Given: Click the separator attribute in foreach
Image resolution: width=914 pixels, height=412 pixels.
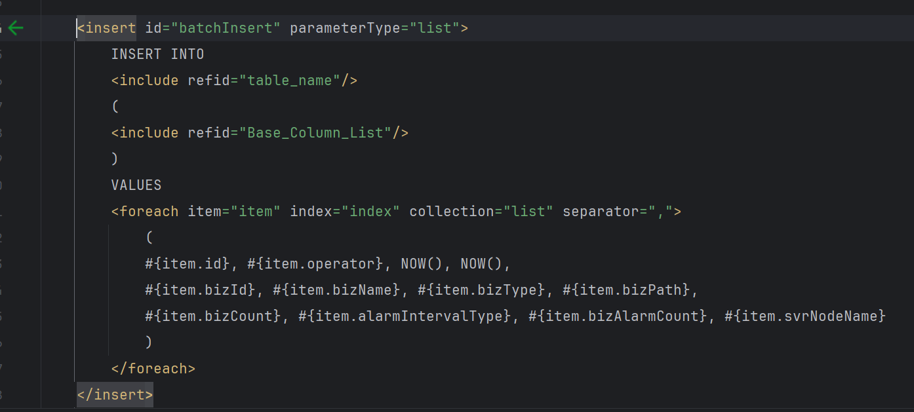Looking at the screenshot, I should pos(593,212).
